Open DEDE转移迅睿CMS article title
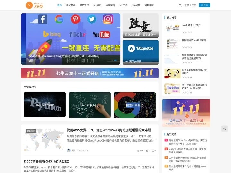The image size is (231, 173). click(47, 161)
